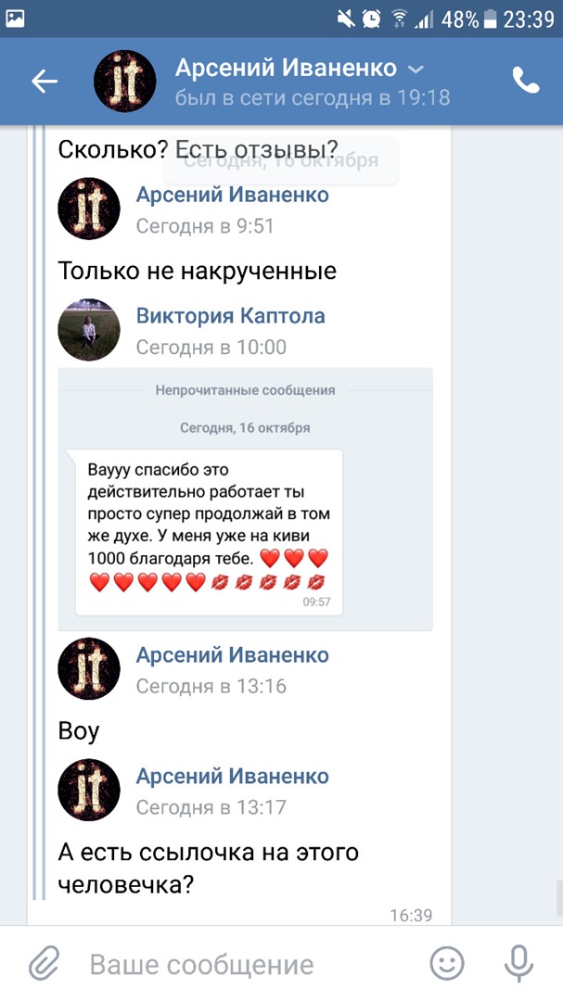563x1001 pixels.
Task: Tap the Wi-Fi status icon
Action: click(x=400, y=19)
